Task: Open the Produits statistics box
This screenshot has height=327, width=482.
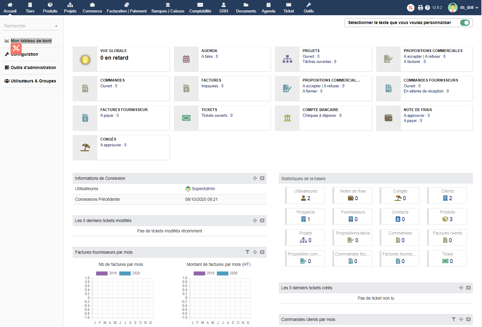Action: [447, 216]
